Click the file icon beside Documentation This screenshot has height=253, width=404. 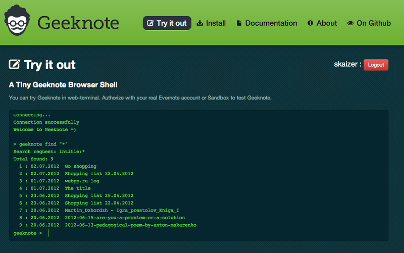[x=239, y=23]
